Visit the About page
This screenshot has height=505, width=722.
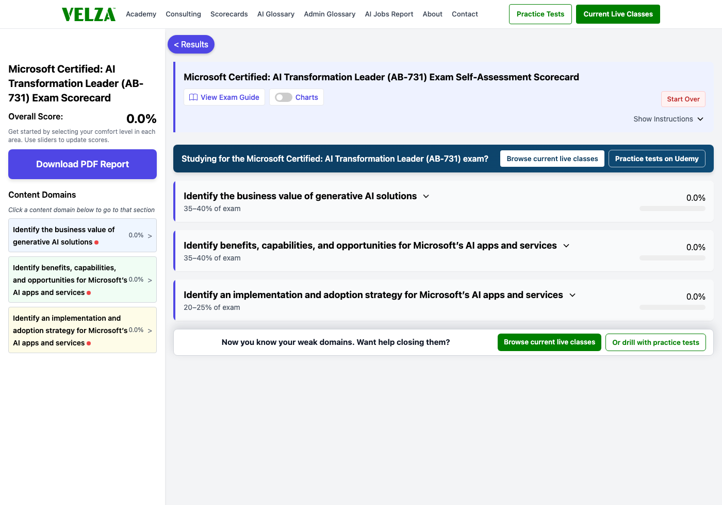433,14
